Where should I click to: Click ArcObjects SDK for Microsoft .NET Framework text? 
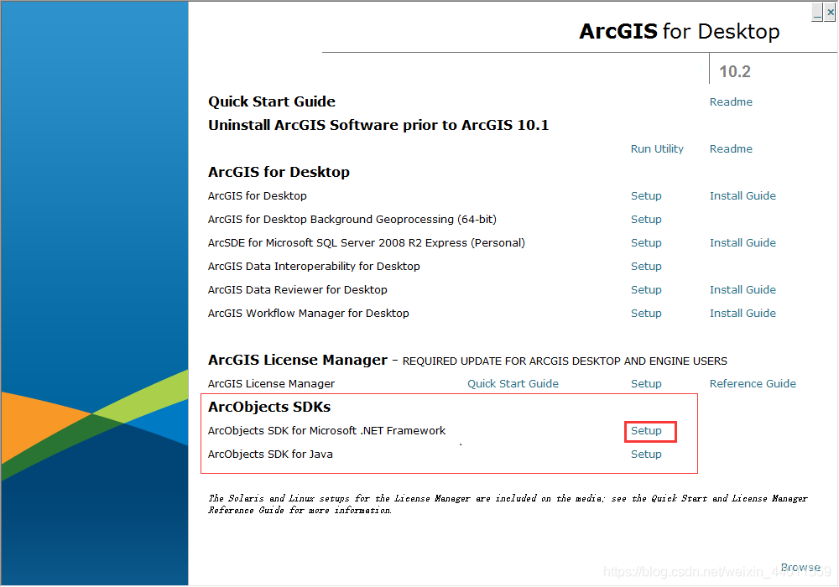point(326,430)
